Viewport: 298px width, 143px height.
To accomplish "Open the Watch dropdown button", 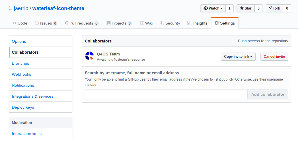I will pos(213,8).
